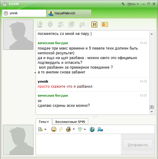The height and width of the screenshot is (159, 158).
Task: Open text font formatting with the Aa icon
Action: pyautogui.click(x=100, y=129)
